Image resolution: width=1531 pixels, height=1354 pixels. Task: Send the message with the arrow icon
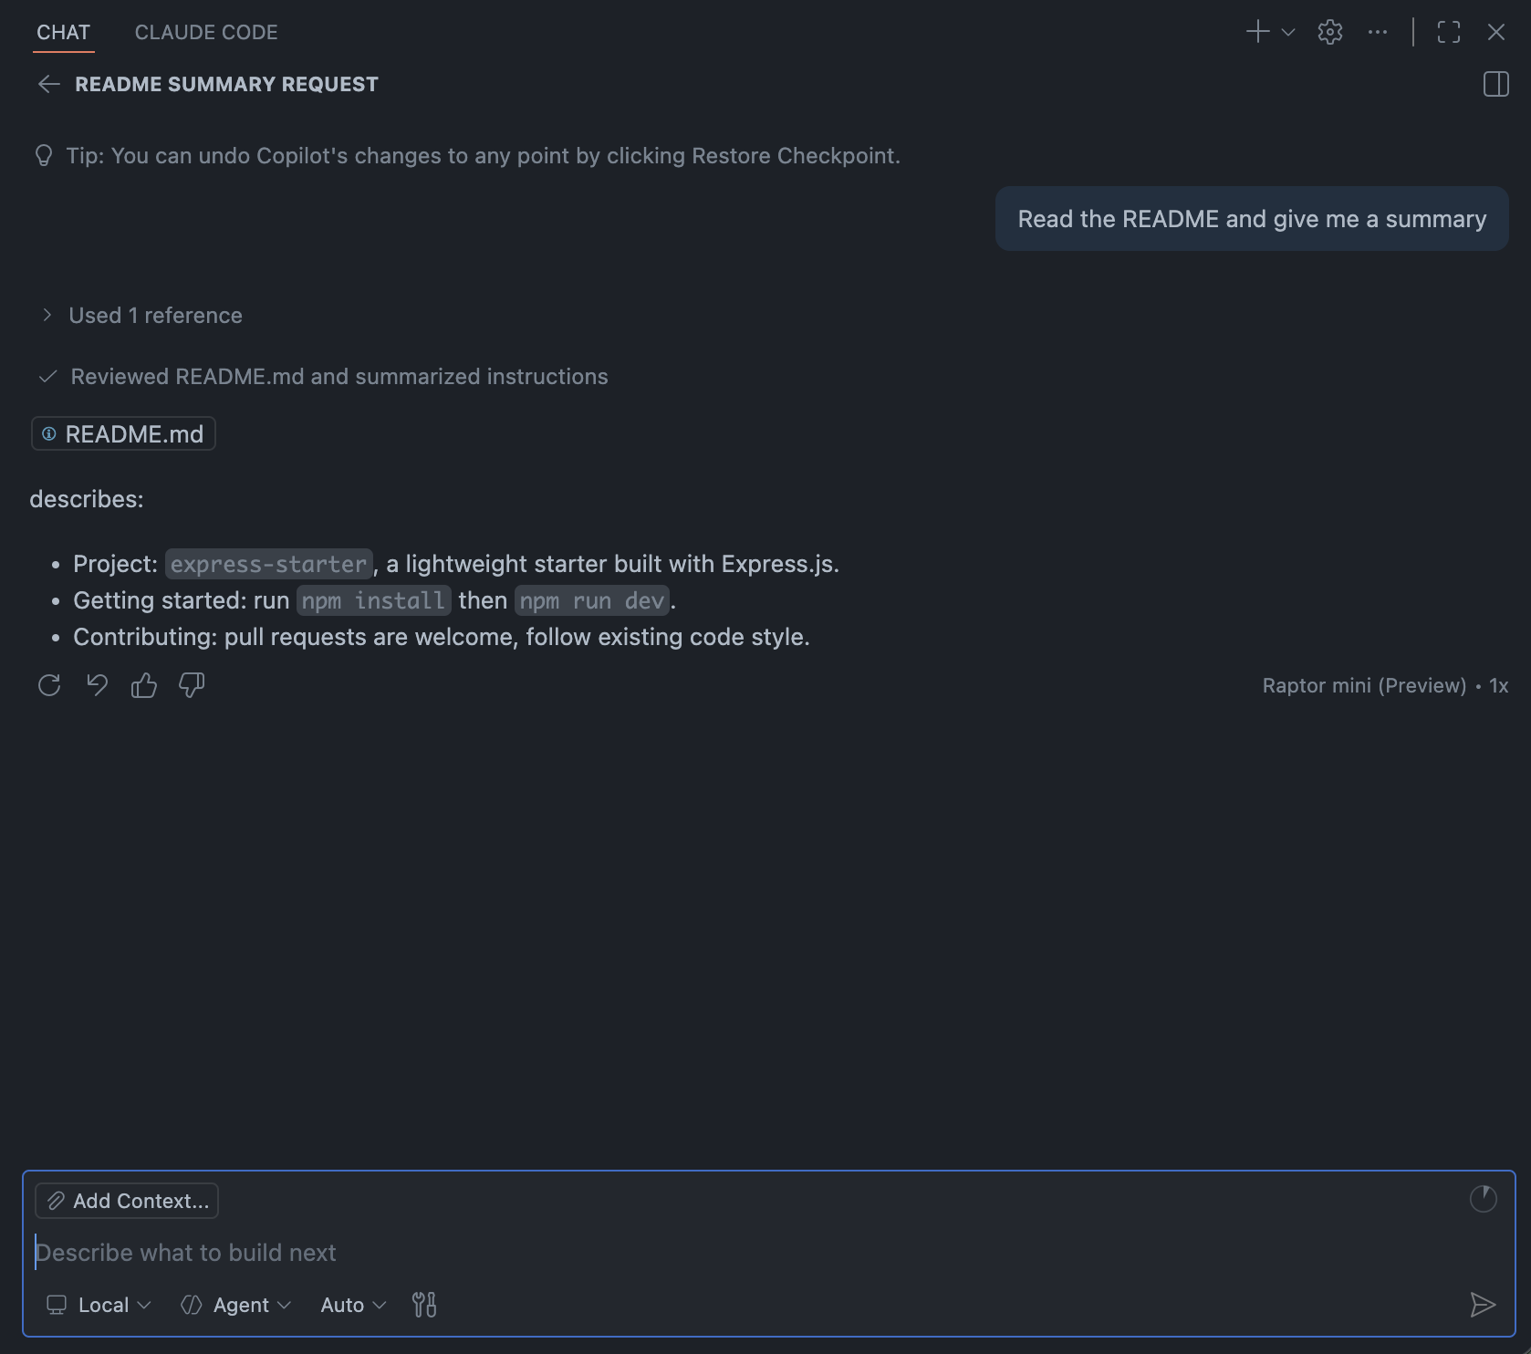coord(1482,1305)
